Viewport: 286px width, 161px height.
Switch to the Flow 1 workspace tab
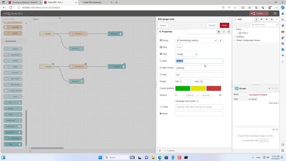pos(36,19)
